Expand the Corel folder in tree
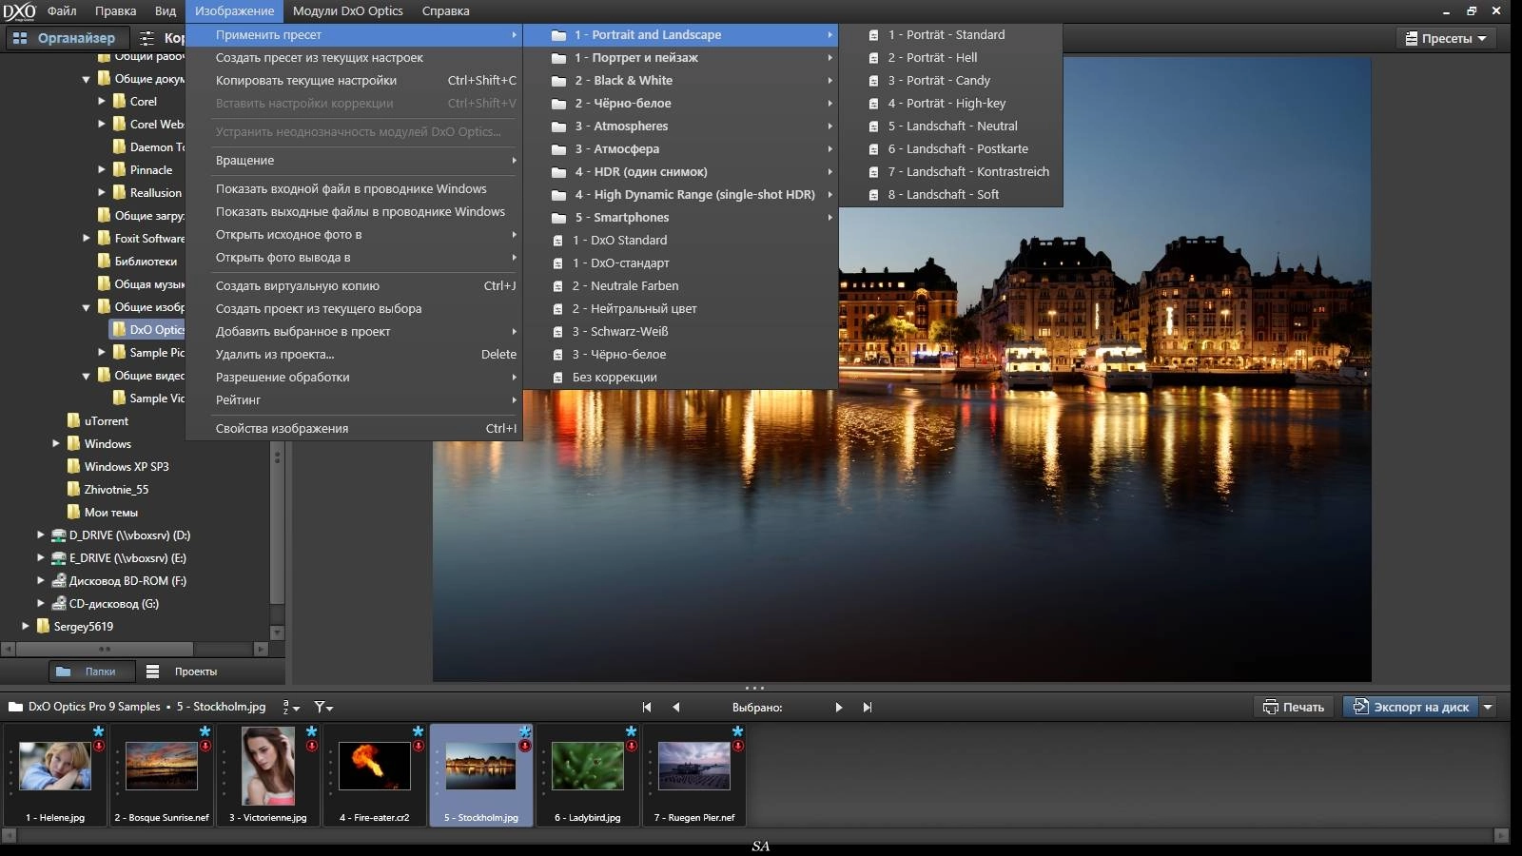This screenshot has width=1522, height=856. click(x=102, y=101)
